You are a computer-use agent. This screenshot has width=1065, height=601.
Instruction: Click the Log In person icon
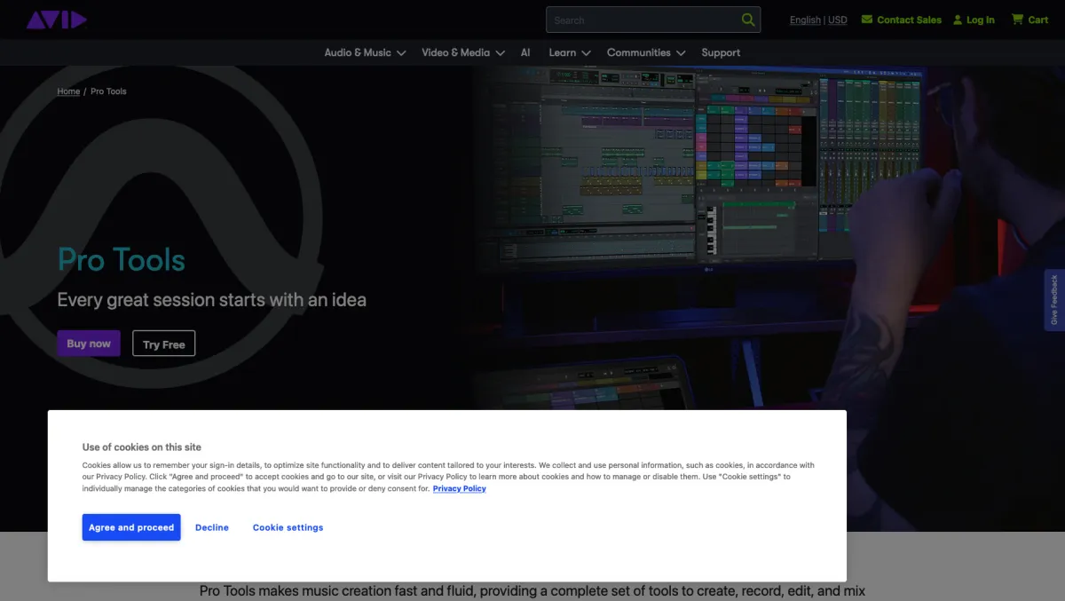tap(958, 20)
